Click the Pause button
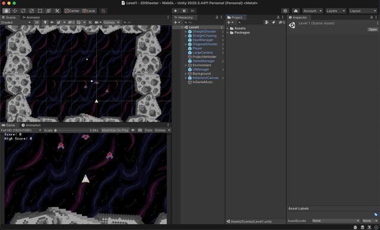The width and height of the screenshot is (380, 230). [184, 11]
